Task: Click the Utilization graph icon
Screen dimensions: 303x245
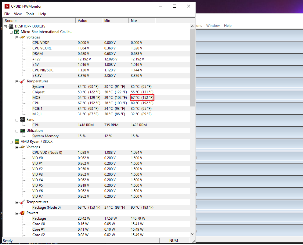Action: pyautogui.click(x=22, y=131)
